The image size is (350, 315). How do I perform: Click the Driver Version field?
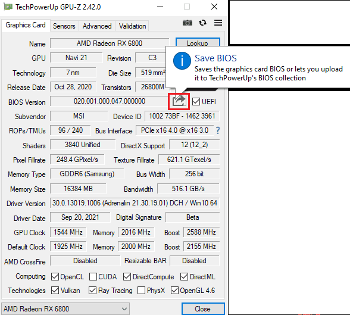135,203
